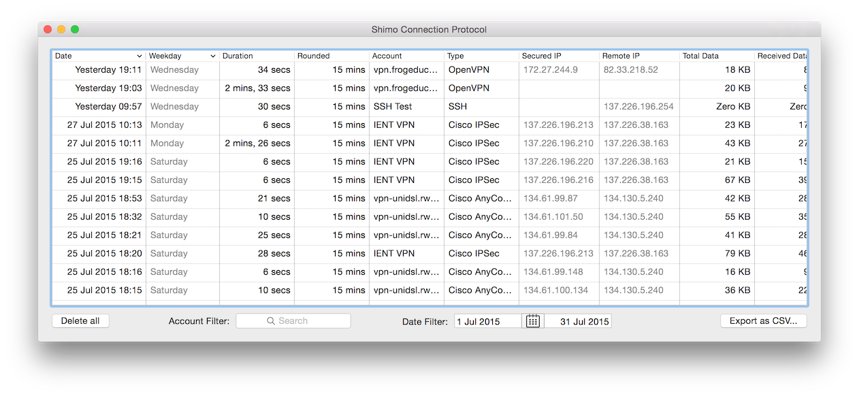Sort by the Weekday column header
Screen dimensions: 859x396
click(182, 56)
